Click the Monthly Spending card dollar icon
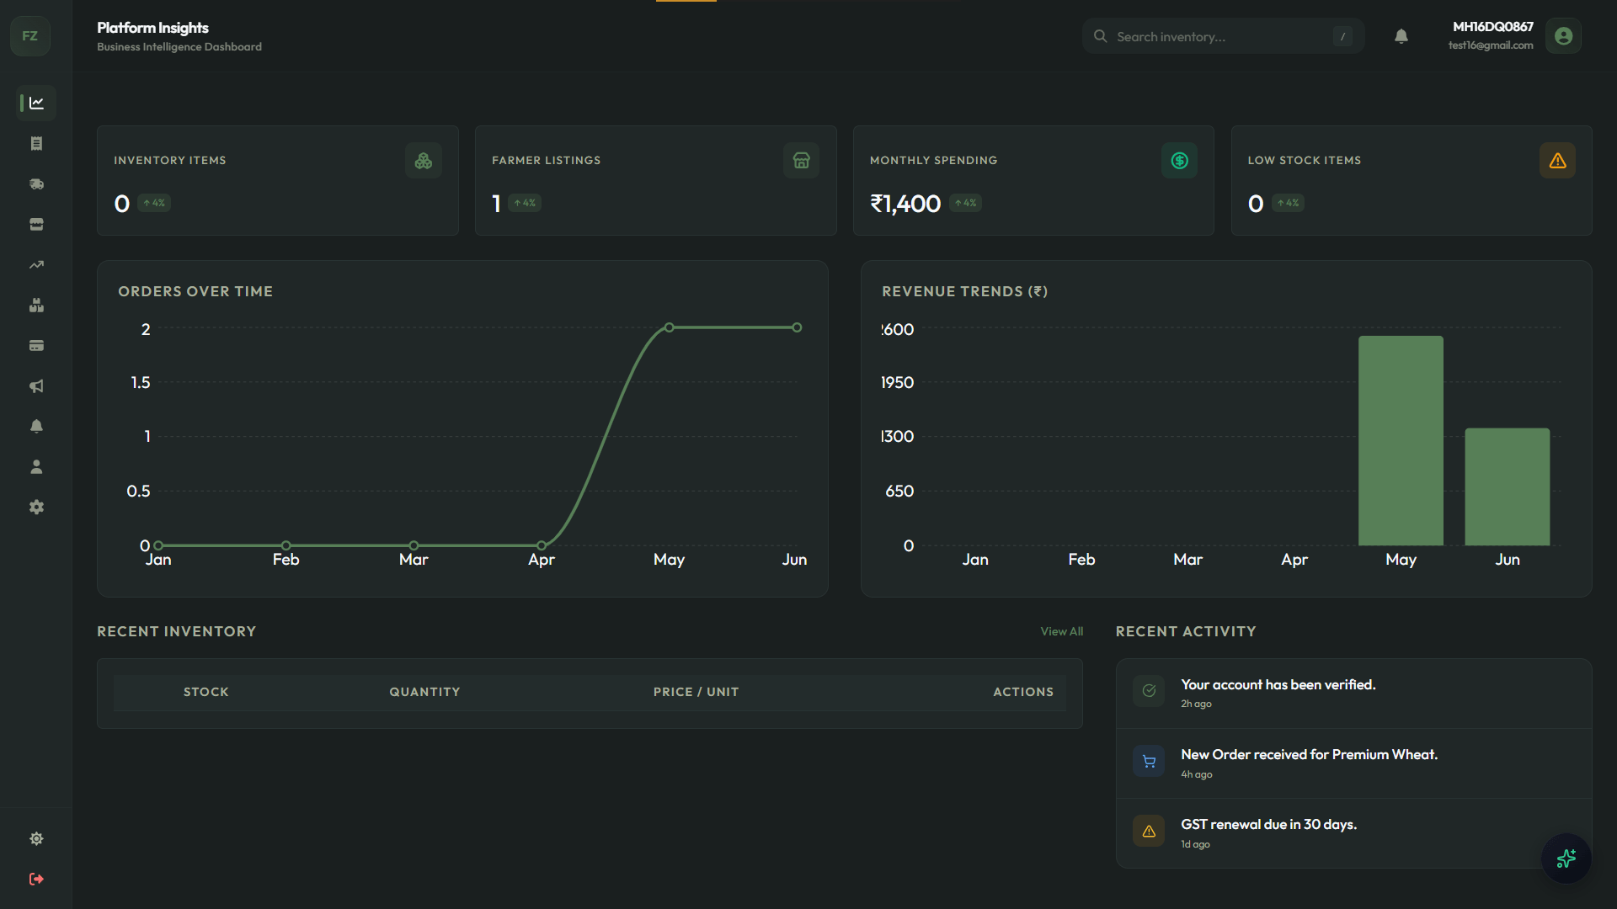 click(1180, 161)
